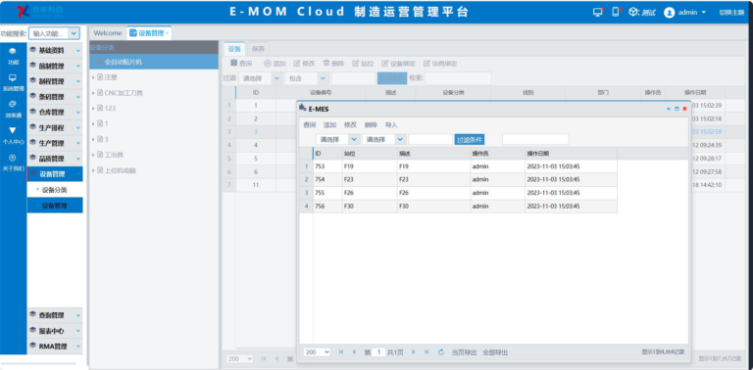753x370 pixels.
Task: Click 当页导出 in E-MES pager
Action: [464, 352]
